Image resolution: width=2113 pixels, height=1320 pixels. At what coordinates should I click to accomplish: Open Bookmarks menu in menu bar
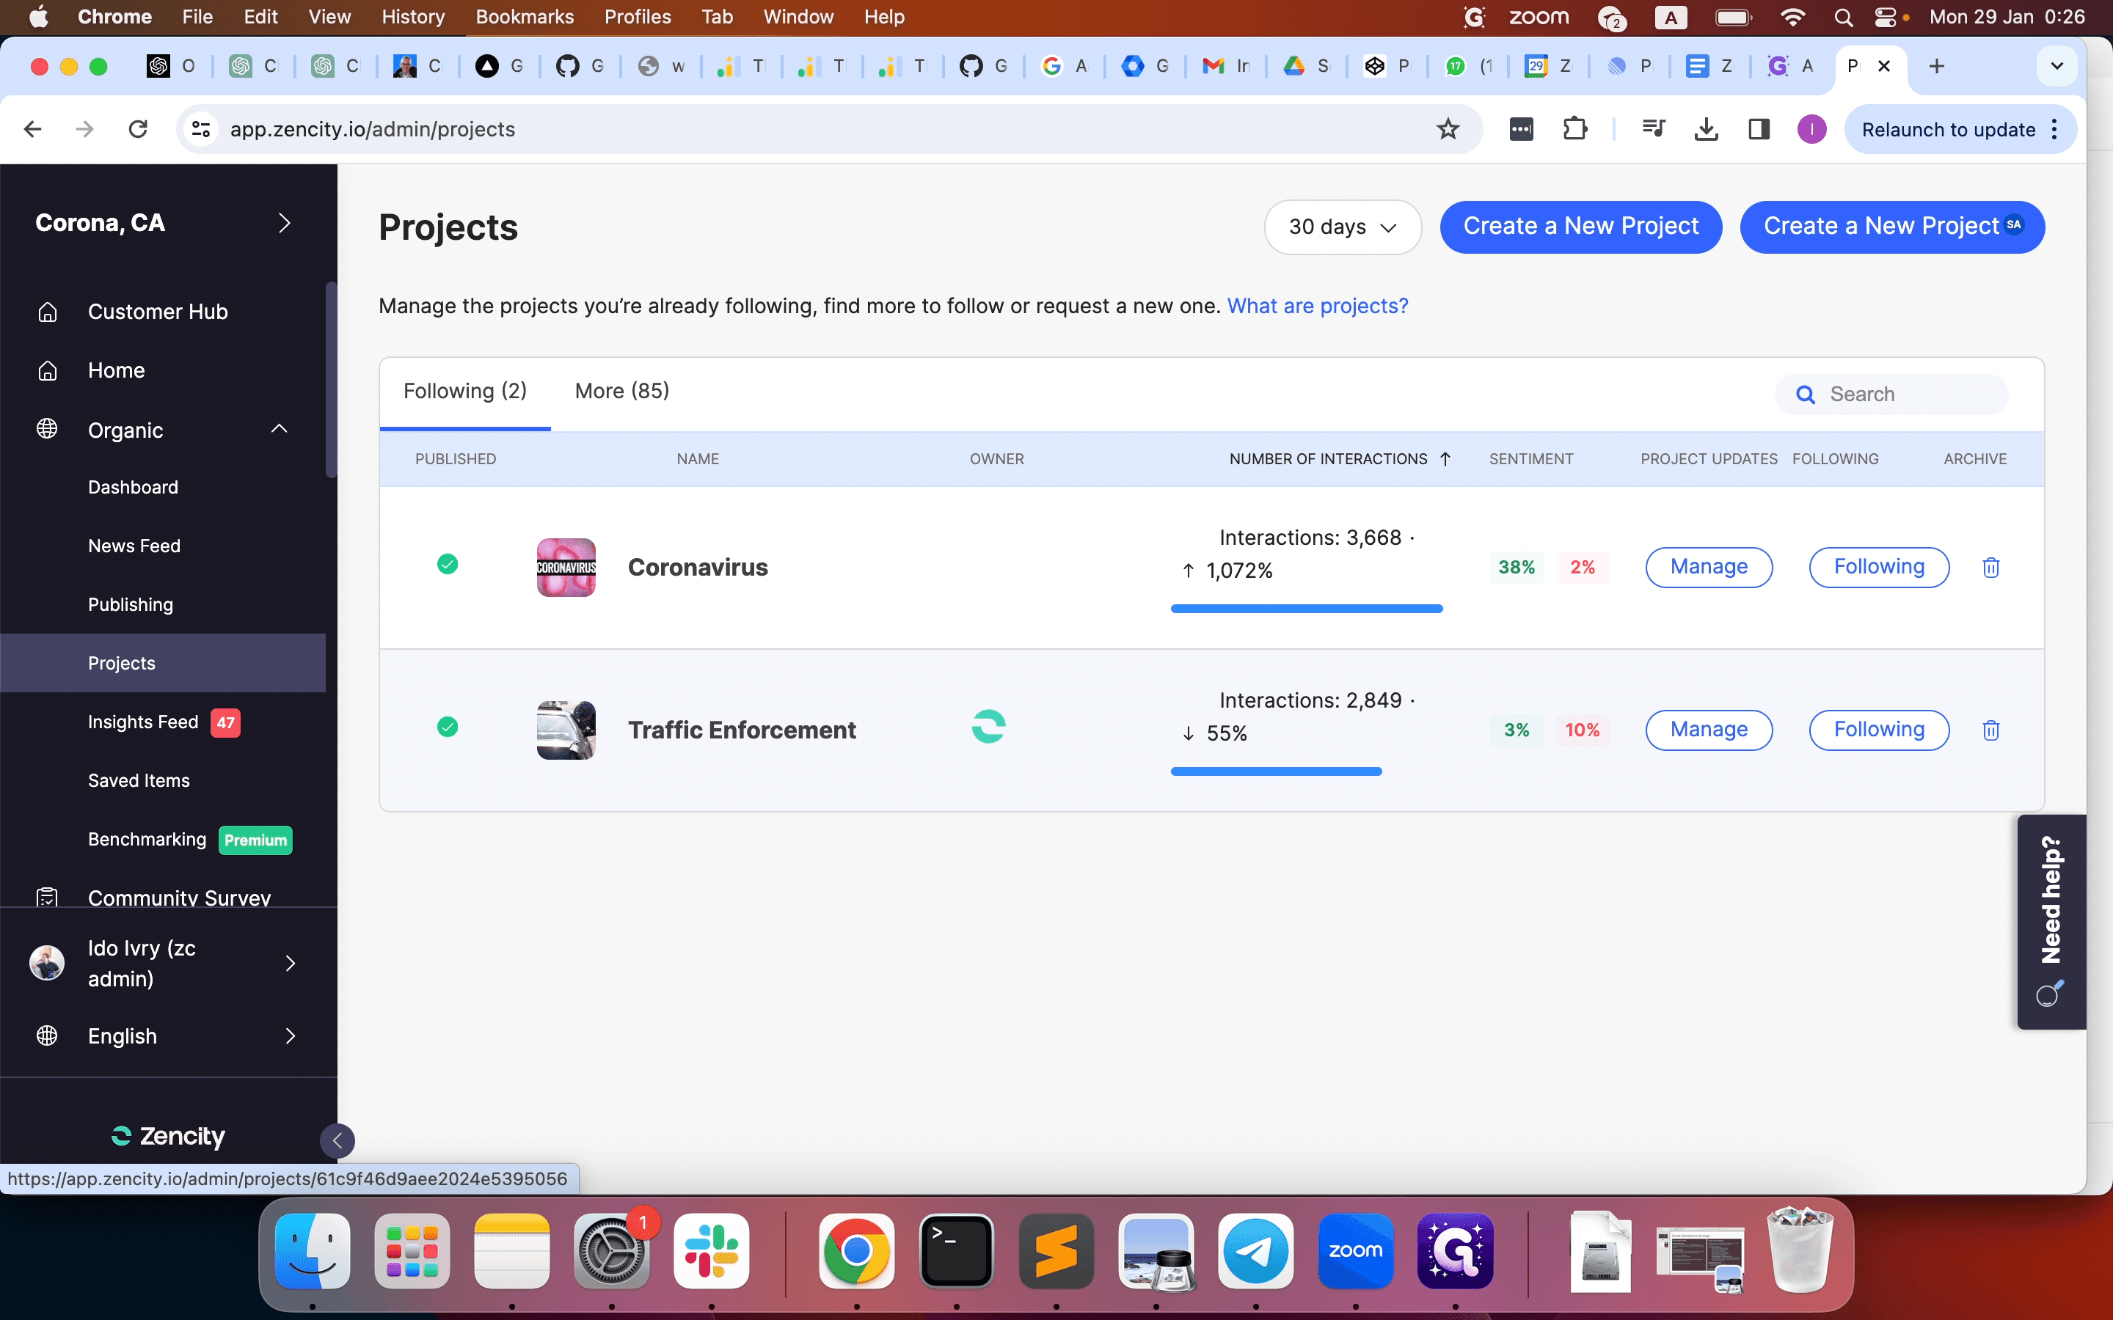(x=525, y=18)
